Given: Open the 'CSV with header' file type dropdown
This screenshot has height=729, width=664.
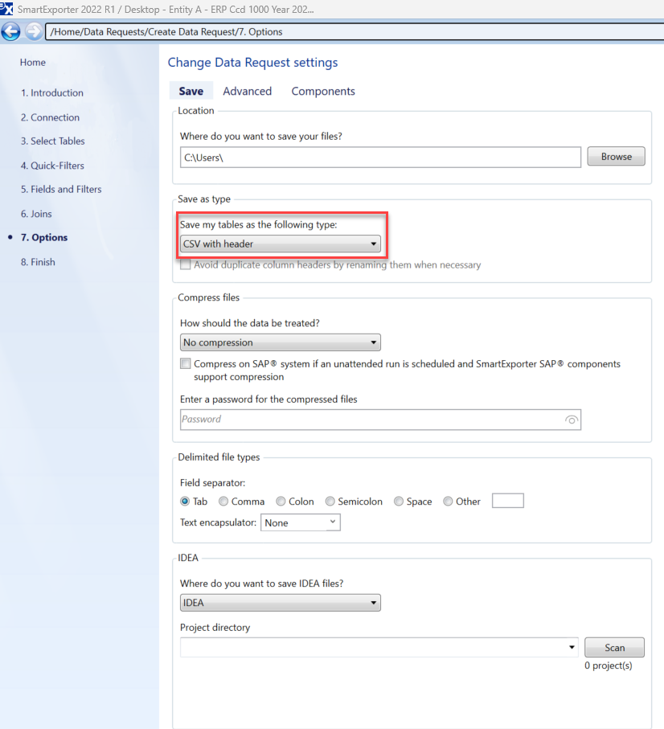Looking at the screenshot, I should point(280,244).
